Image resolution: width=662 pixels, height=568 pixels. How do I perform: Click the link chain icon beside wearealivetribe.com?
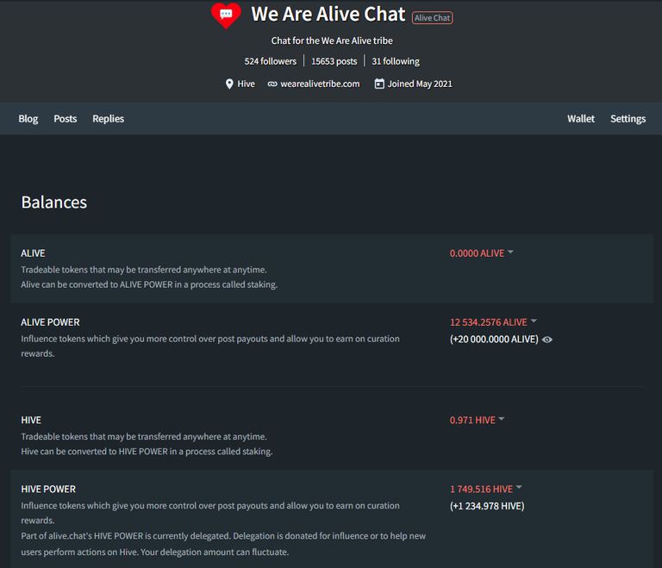pos(272,84)
